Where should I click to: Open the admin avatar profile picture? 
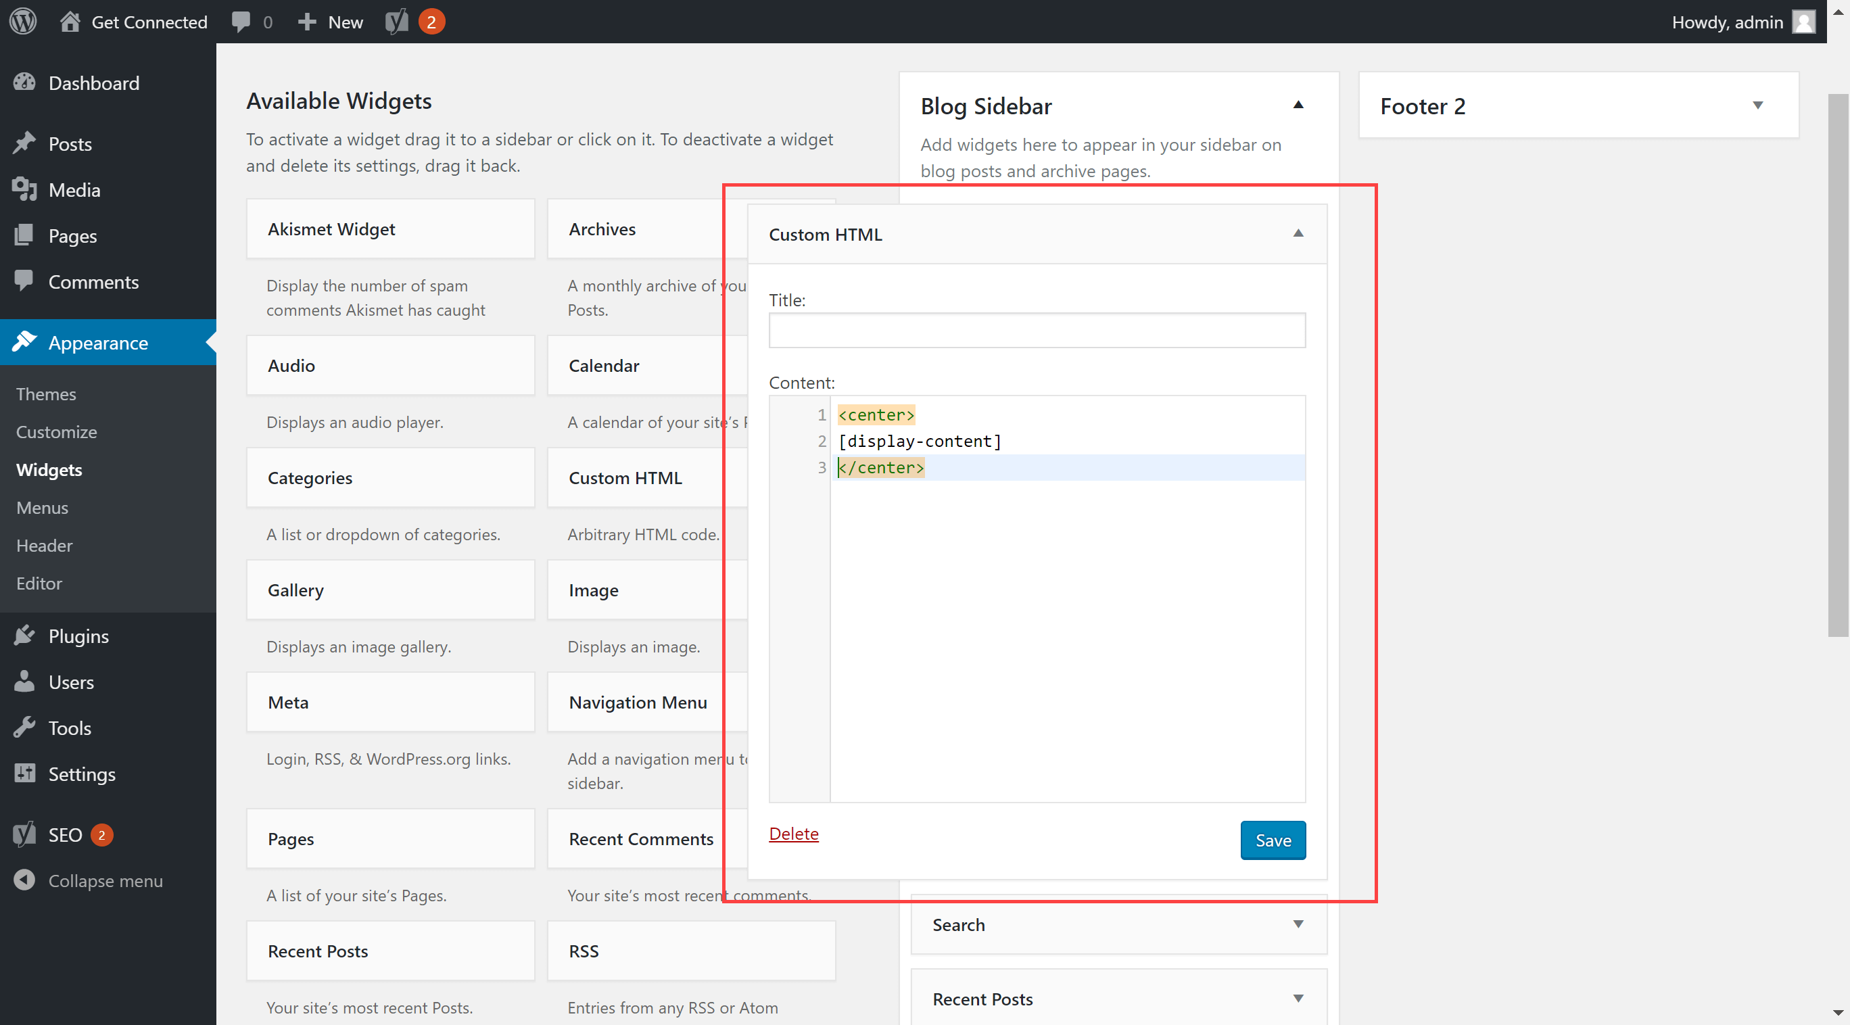(x=1803, y=22)
